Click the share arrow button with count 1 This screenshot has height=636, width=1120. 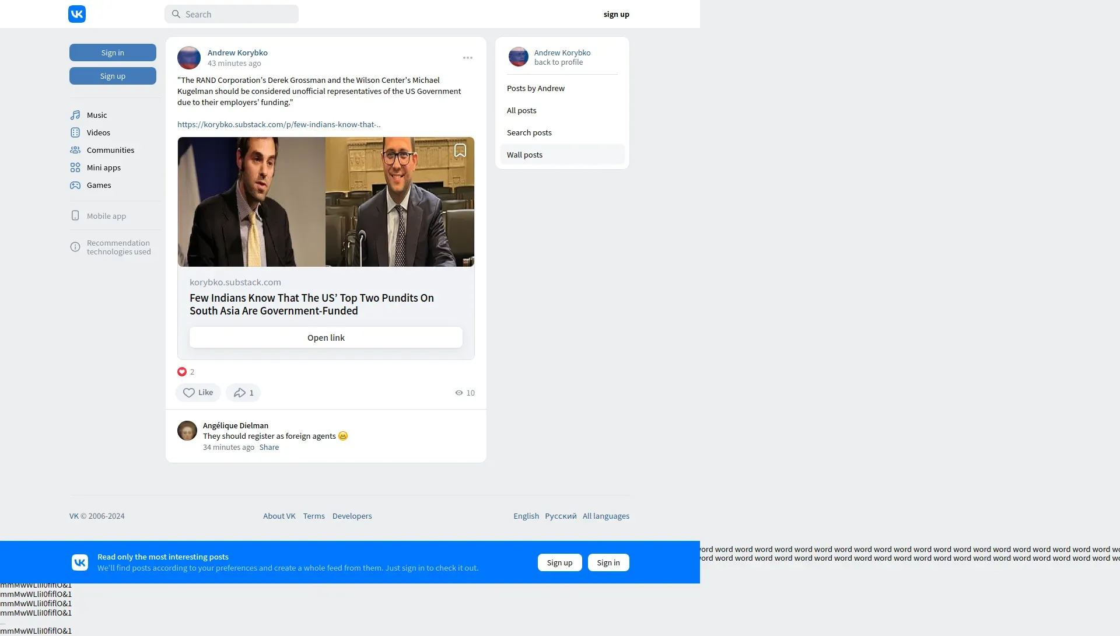click(x=243, y=393)
